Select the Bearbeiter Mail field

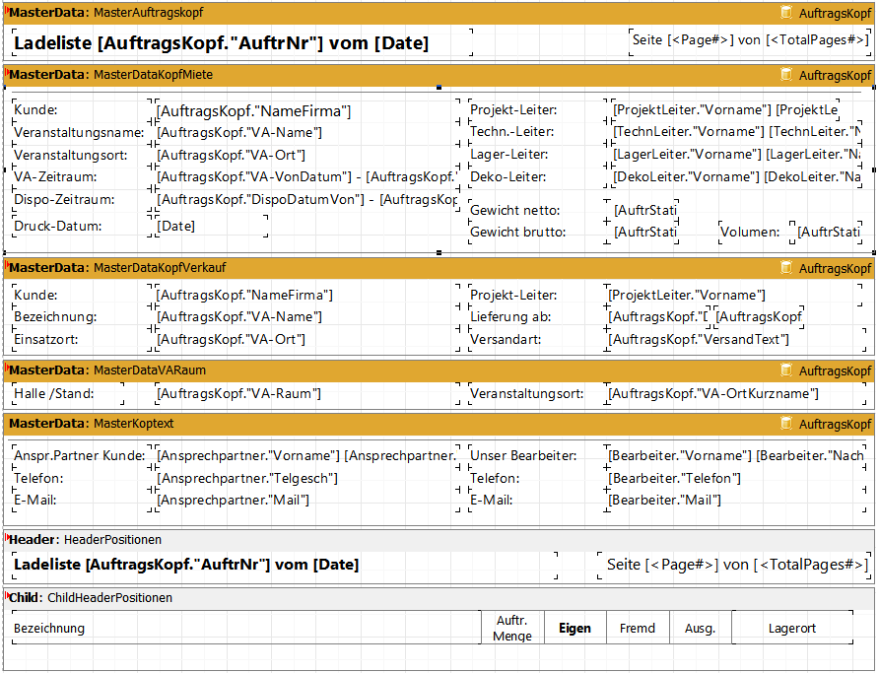[735, 501]
